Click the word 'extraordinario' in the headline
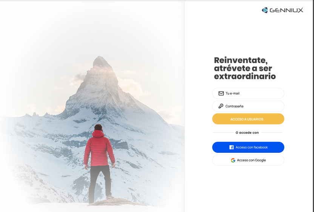 (x=245, y=76)
